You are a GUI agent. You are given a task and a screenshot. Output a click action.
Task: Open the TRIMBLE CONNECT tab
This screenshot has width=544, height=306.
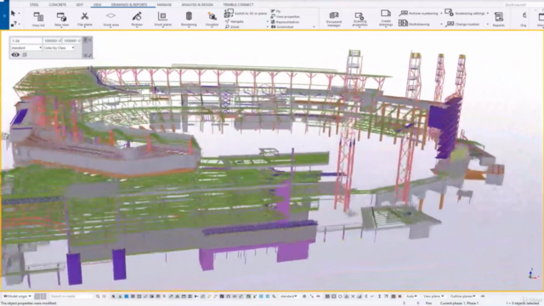(238, 4)
